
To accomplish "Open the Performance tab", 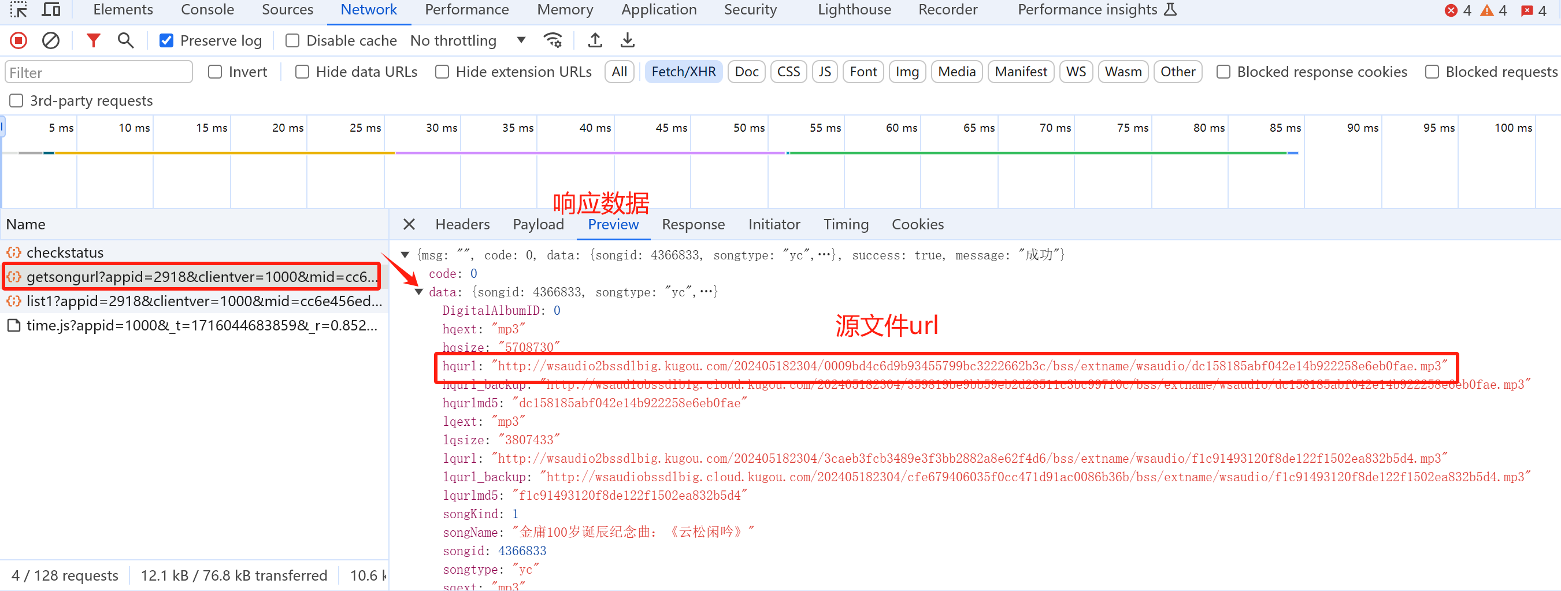I will [466, 10].
